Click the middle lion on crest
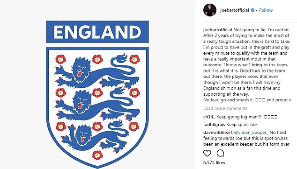The image size is (297, 169). 97,105
